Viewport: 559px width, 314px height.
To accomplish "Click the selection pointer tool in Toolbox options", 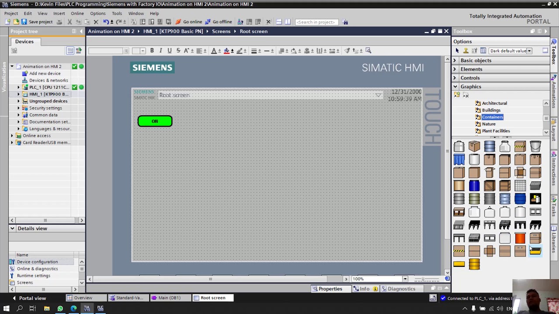I will click(x=457, y=51).
